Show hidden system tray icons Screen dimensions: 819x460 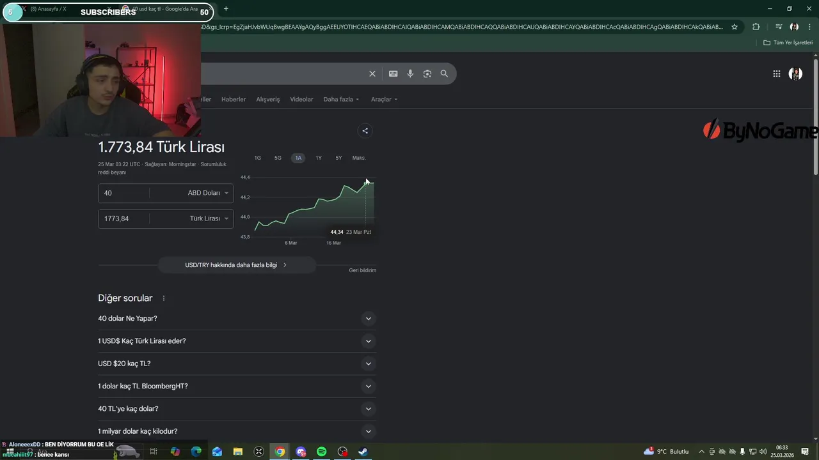[x=701, y=452]
